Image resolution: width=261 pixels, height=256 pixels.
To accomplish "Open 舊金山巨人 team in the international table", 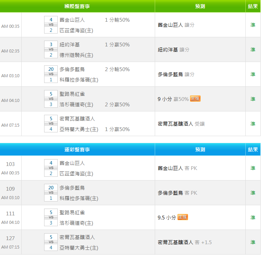I will click(72, 20).
